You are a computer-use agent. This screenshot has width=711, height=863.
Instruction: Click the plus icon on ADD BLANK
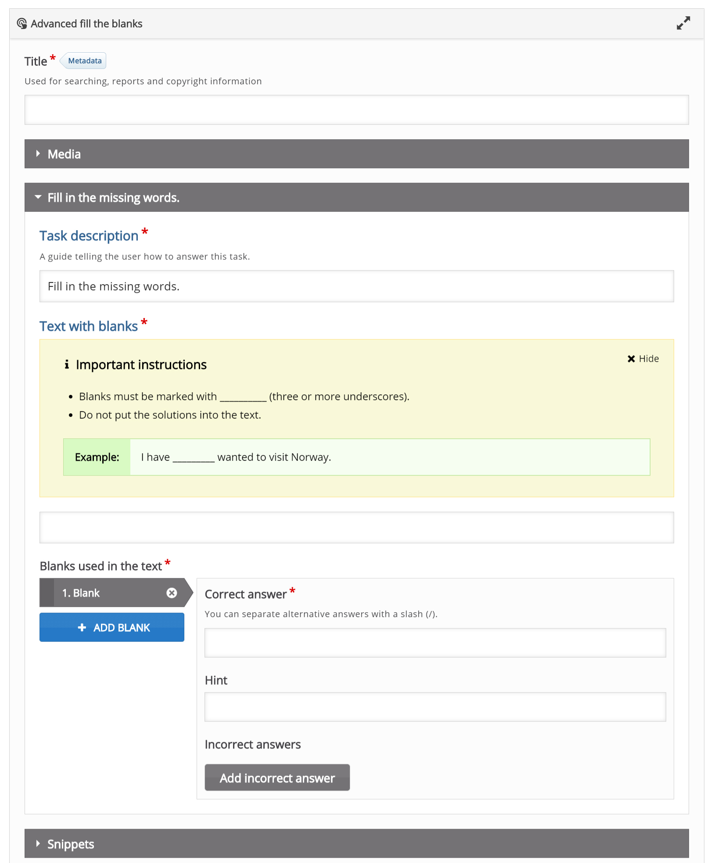tap(82, 628)
